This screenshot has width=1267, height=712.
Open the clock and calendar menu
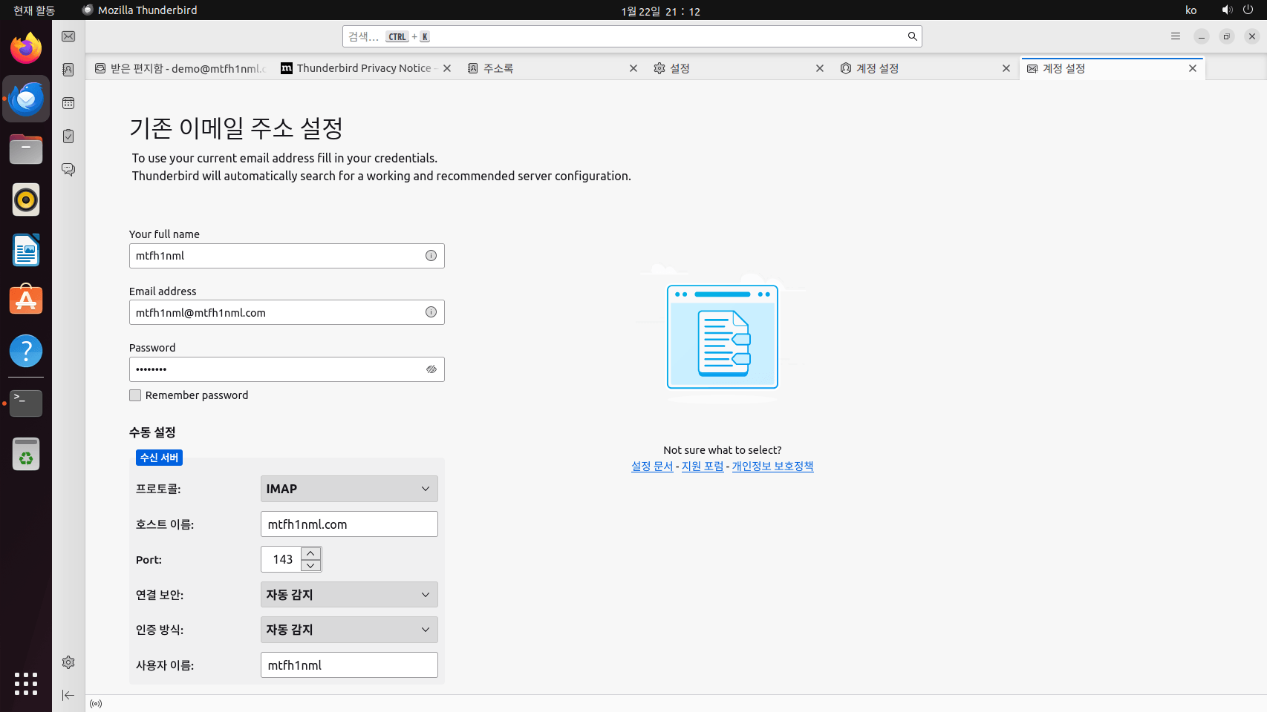(660, 11)
